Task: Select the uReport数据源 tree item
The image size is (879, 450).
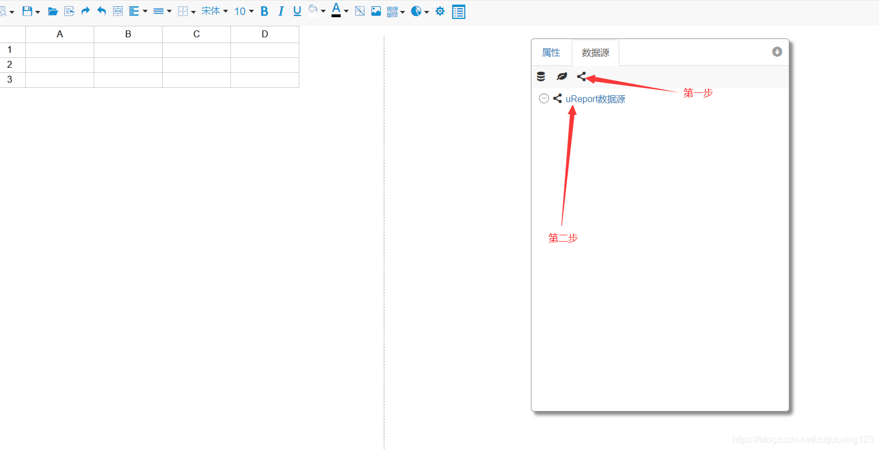Action: point(595,99)
